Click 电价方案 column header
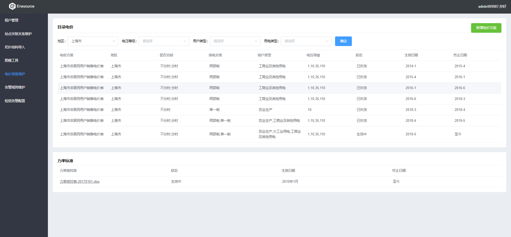 pyautogui.click(x=67, y=55)
